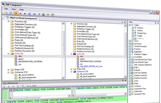This screenshot has height=103, width=161.
Task: Click the dbo user icon in left tree
Action: click(16, 56)
